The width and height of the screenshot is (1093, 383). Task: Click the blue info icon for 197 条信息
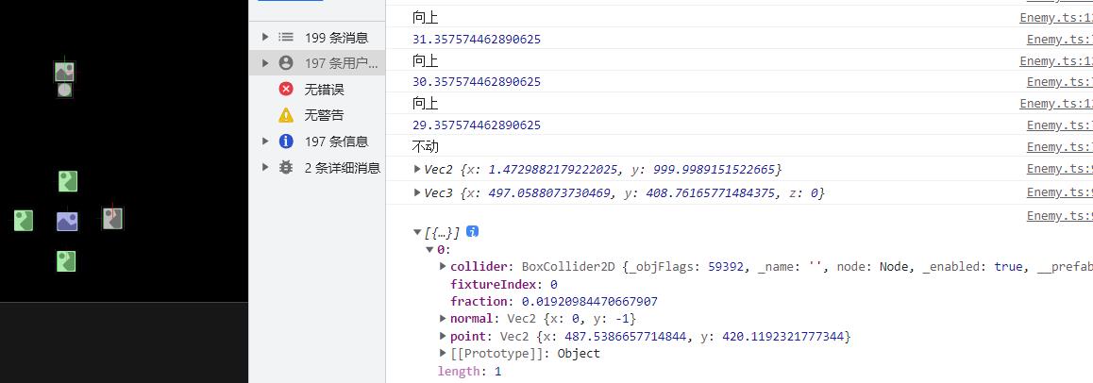click(286, 142)
